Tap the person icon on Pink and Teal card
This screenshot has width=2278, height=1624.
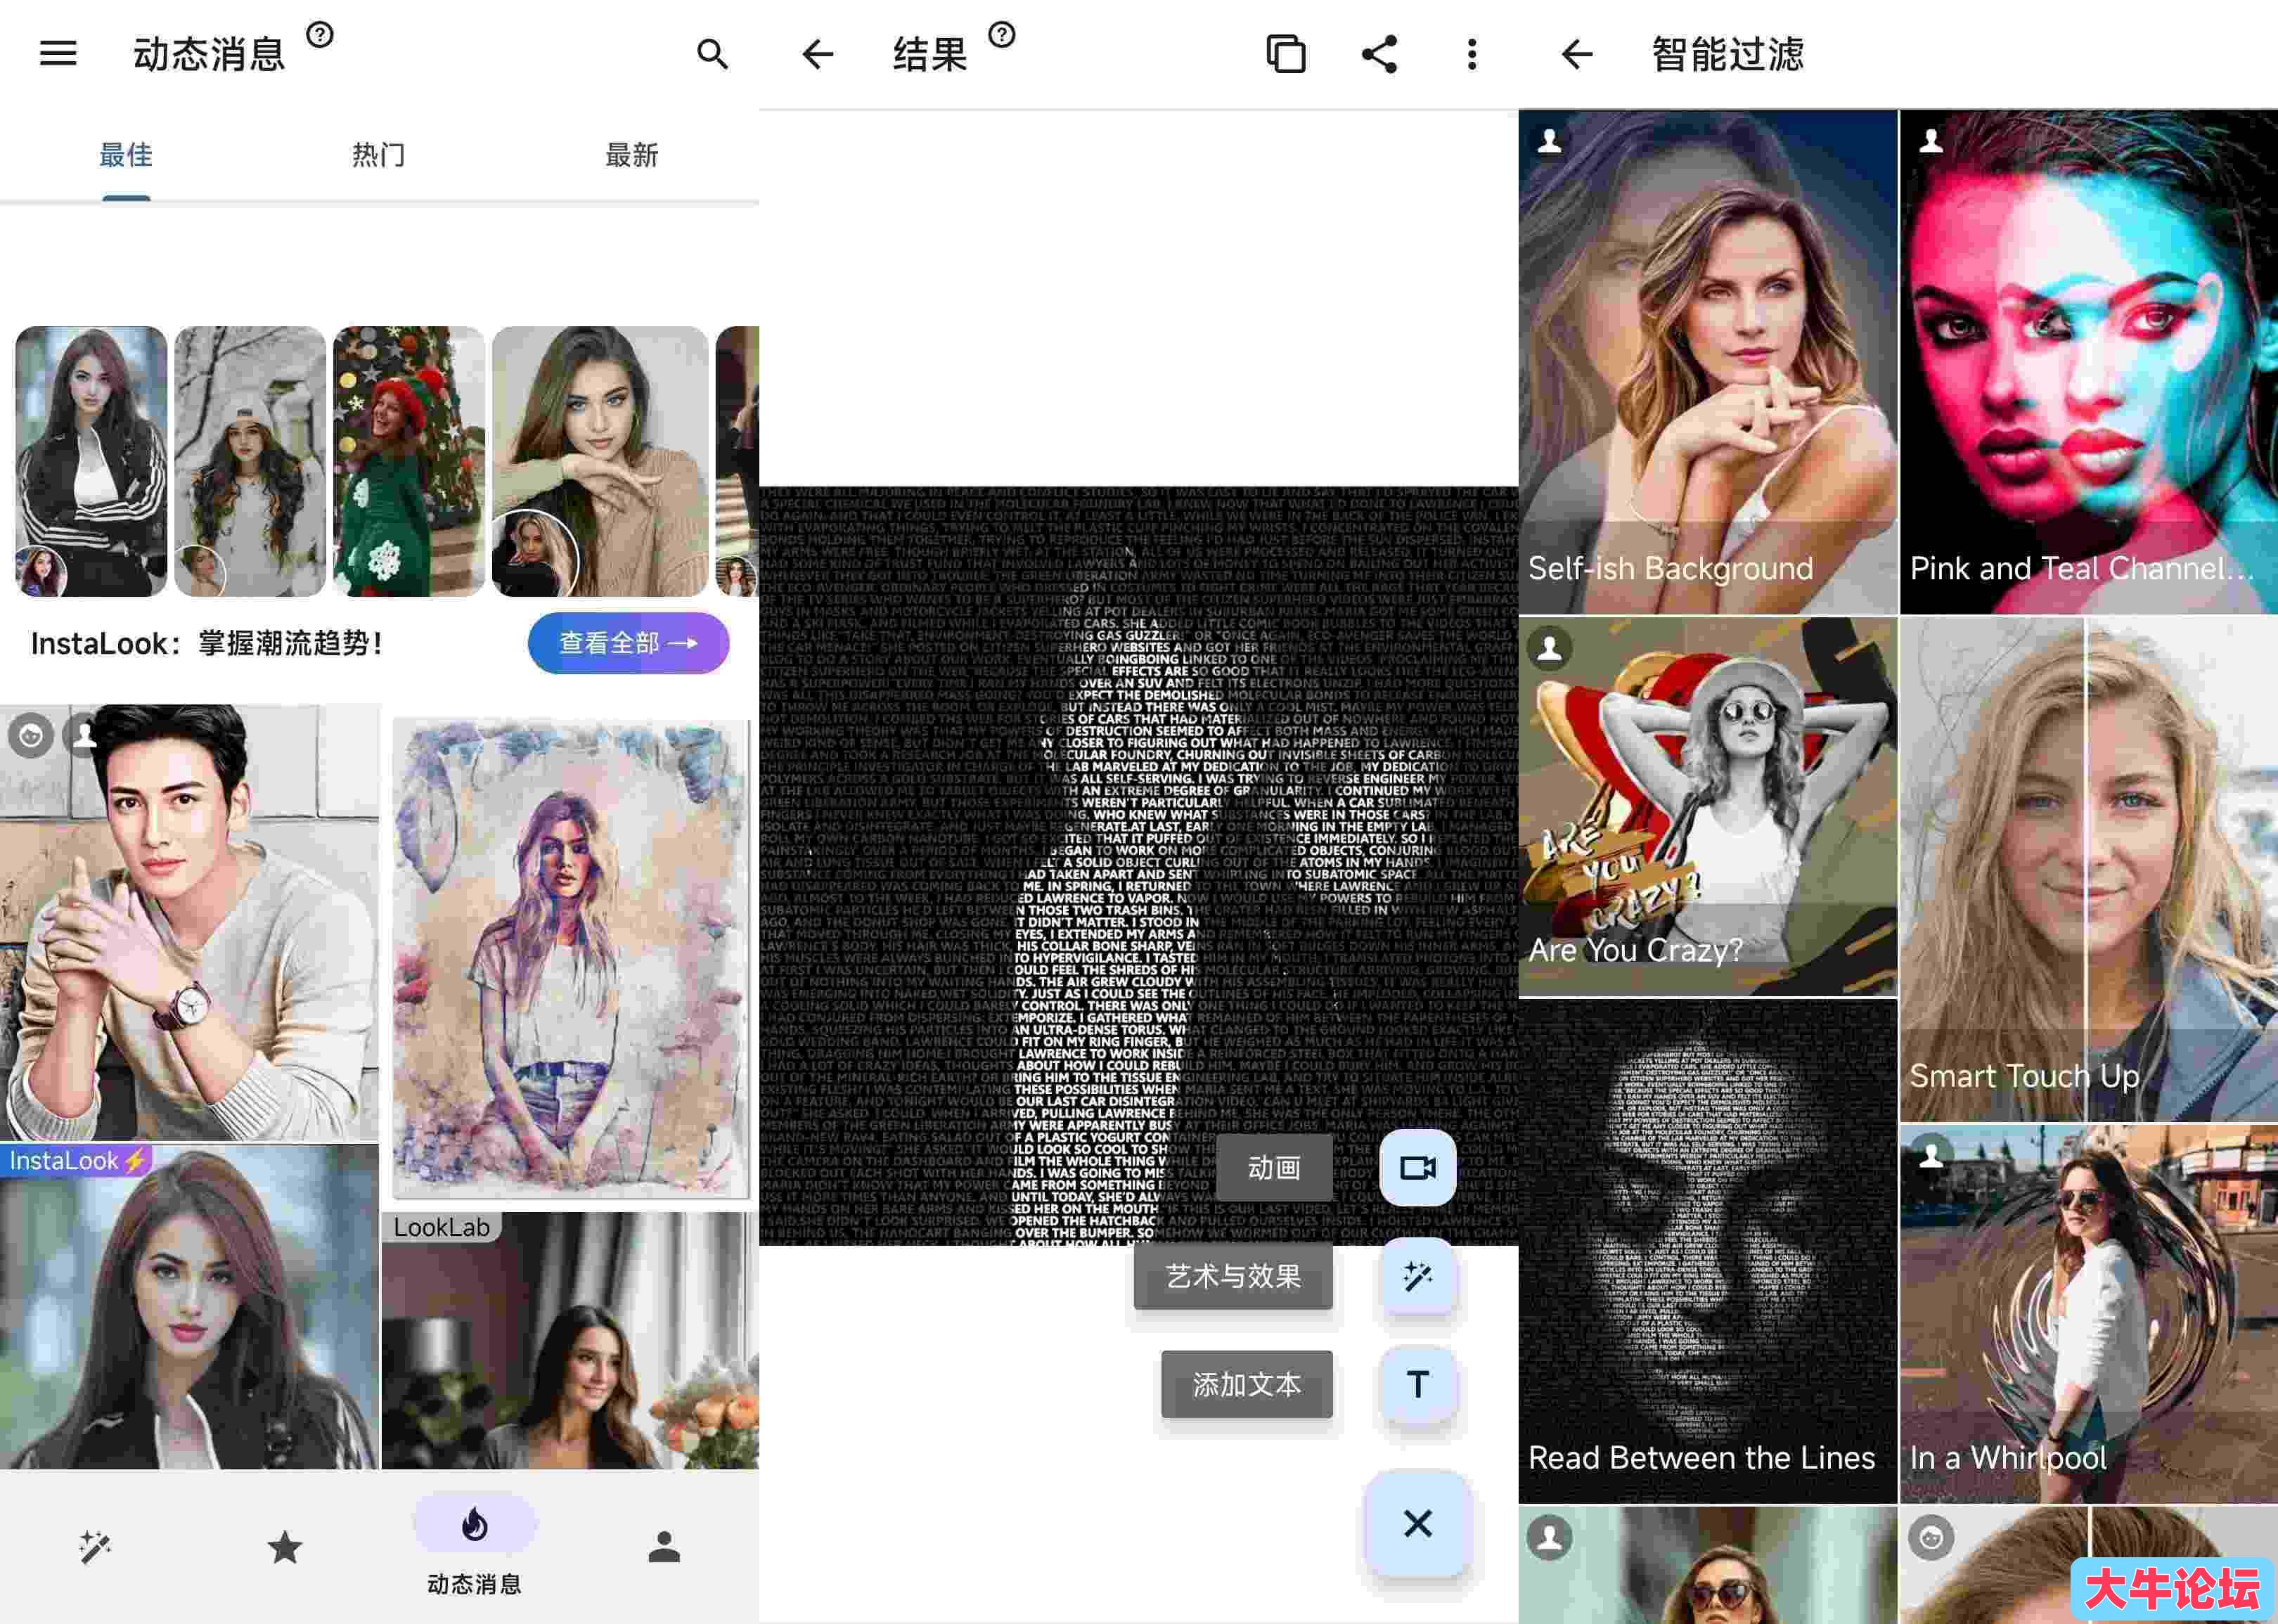1931,140
